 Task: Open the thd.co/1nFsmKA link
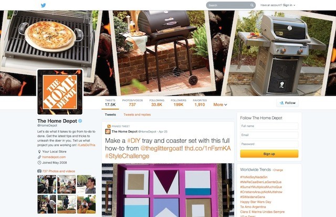point(208,148)
